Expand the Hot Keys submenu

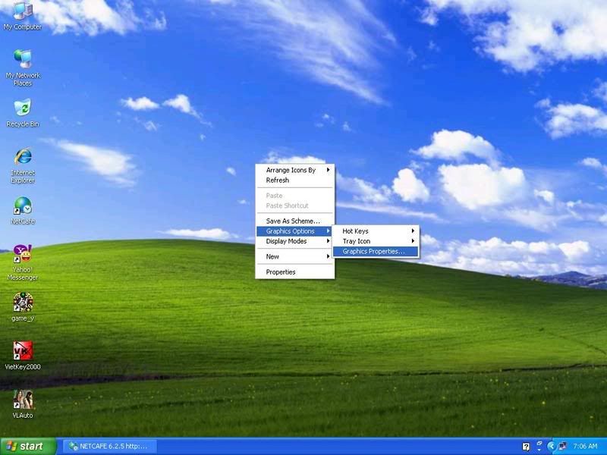[x=376, y=231]
